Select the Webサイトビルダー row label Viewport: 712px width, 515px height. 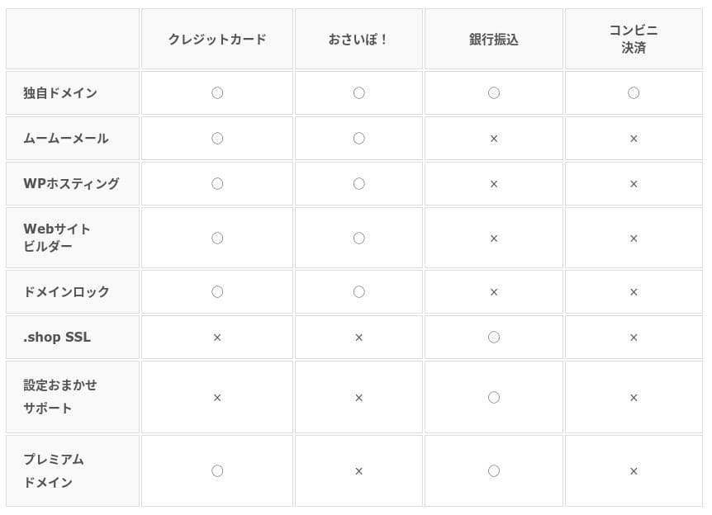point(57,238)
